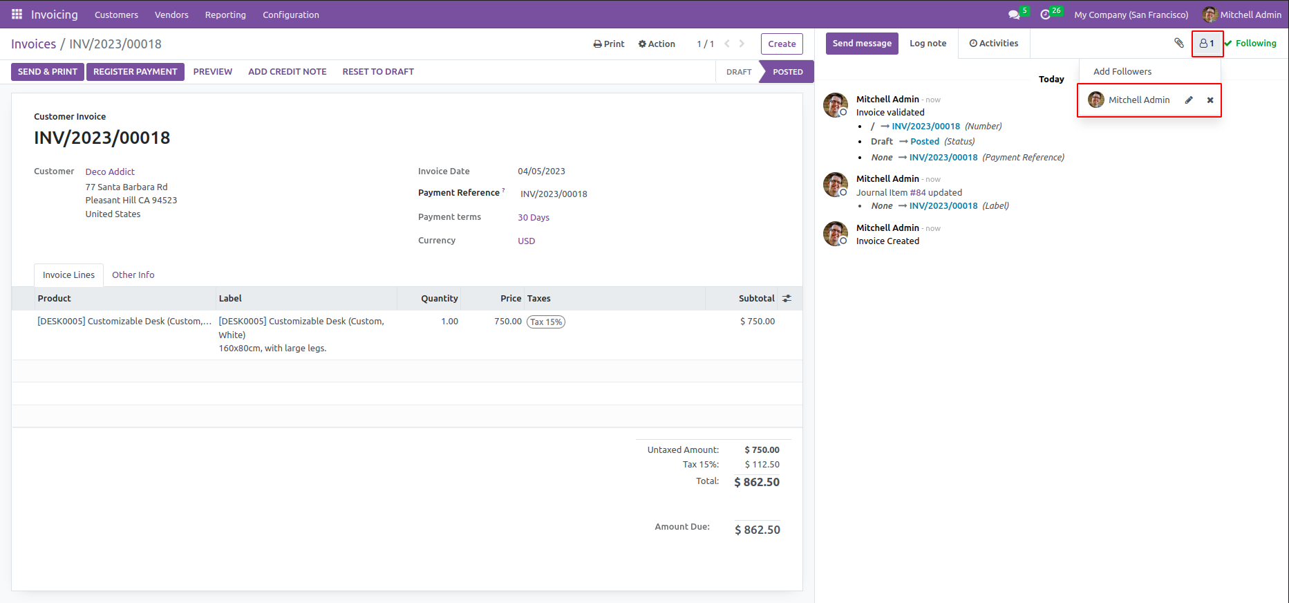Expand the Print dropdown
This screenshot has height=603, width=1289.
coord(608,44)
